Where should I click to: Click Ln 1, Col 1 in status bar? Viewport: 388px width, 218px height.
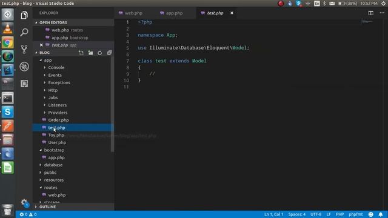point(273,214)
